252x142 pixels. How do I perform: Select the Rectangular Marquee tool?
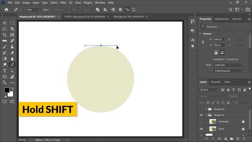(12, 23)
